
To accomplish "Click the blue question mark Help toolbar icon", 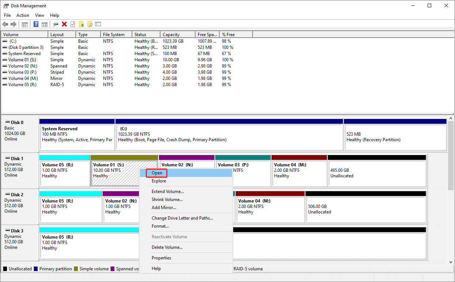I will click(36, 24).
